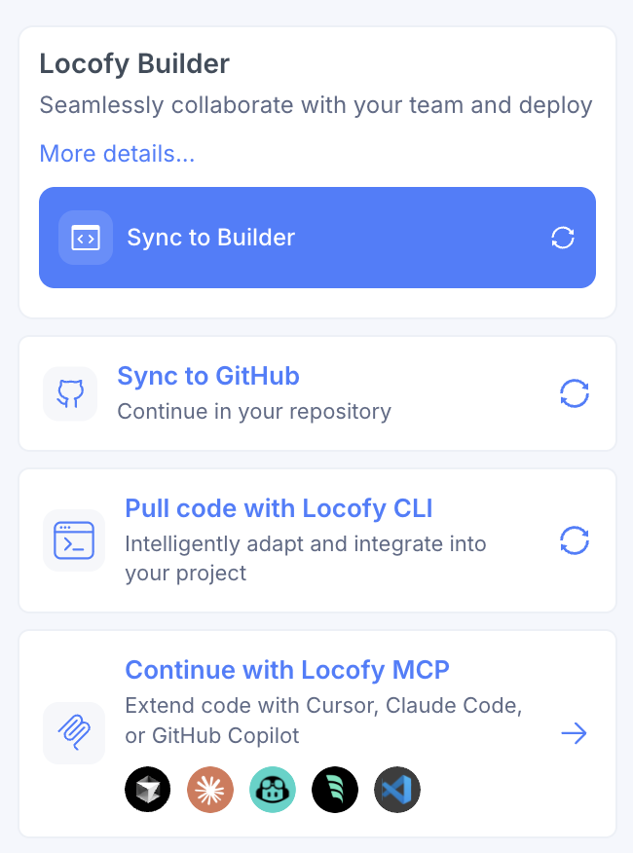Select the orange Claude starburst logo
Screen dimensions: 633x853
pos(210,790)
